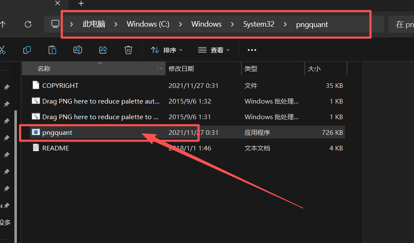Select 'Drag PNG here to reduce palette aut...' file
Image resolution: width=414 pixels, height=243 pixels.
pos(101,101)
